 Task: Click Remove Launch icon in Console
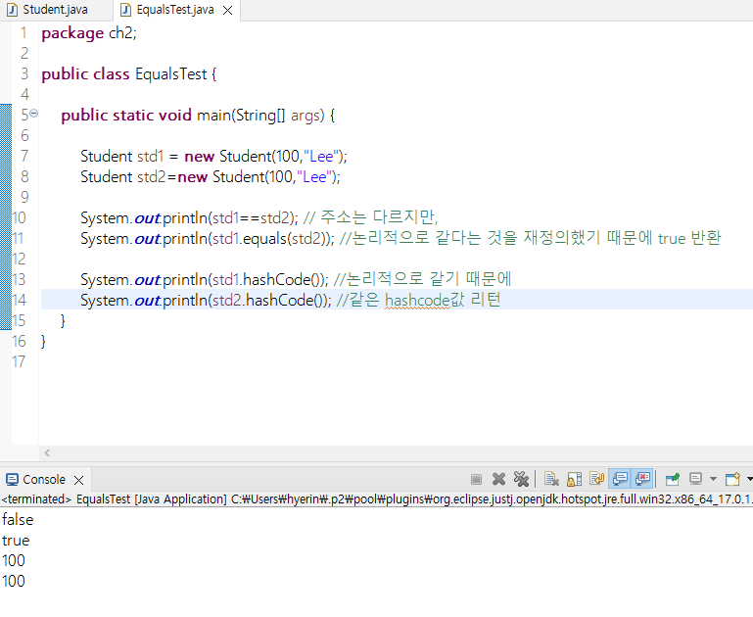(499, 479)
